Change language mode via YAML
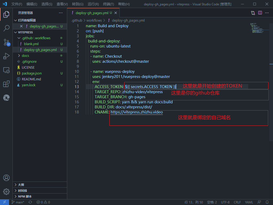The image size is (273, 205). coord(249,202)
